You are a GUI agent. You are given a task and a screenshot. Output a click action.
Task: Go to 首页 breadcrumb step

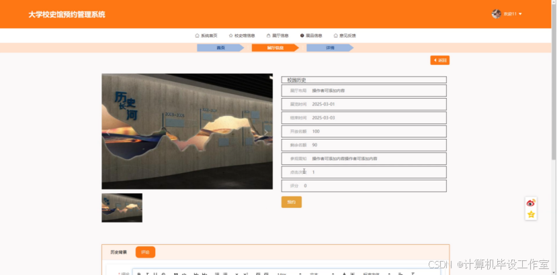220,48
